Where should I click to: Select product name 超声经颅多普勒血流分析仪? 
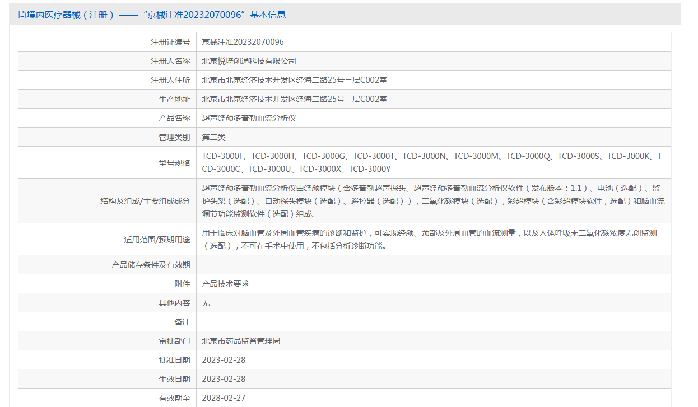click(x=249, y=118)
